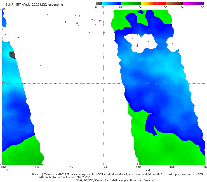
Task: Click the longitude label '-125'
Action: pyautogui.click(x=171, y=167)
